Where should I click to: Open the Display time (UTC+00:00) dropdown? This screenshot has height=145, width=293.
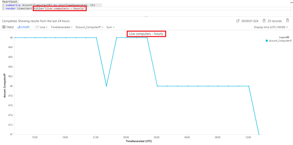click(271, 27)
